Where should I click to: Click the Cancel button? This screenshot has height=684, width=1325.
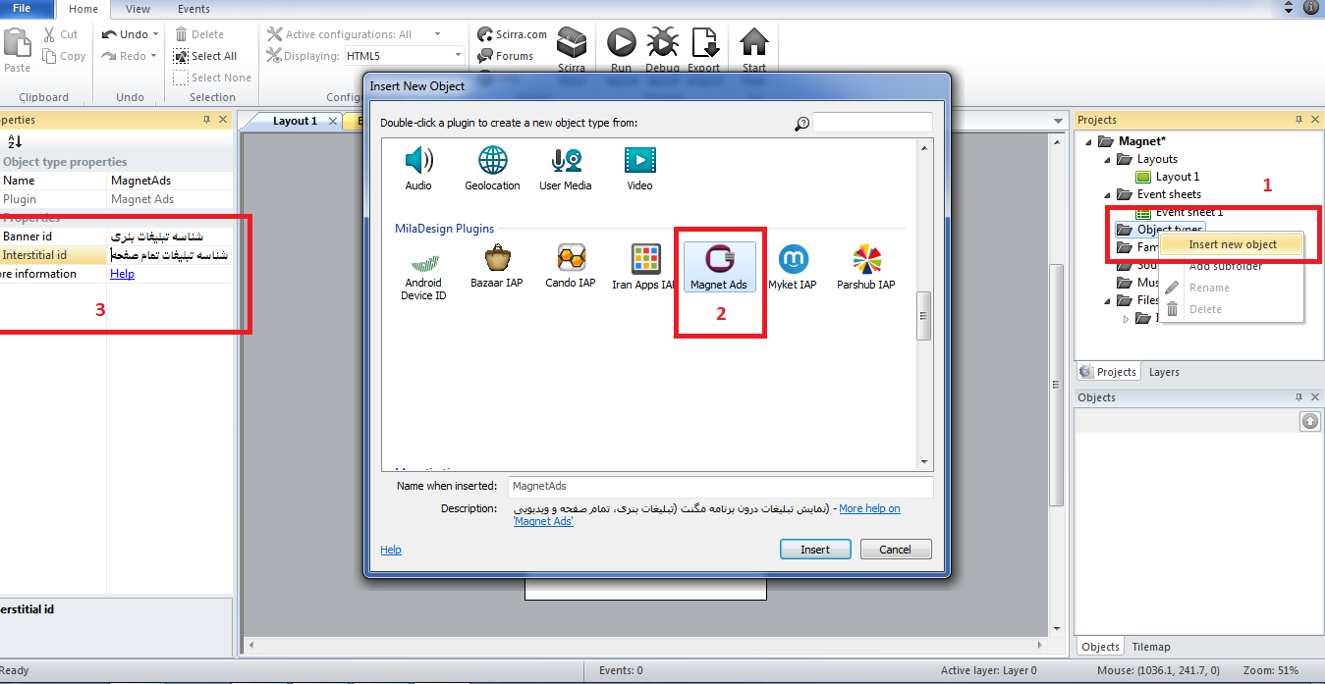895,550
